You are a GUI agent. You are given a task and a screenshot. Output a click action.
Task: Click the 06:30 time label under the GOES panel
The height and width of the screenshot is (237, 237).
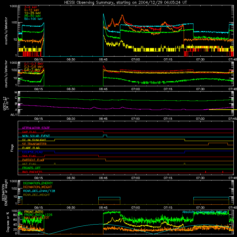[x=71, y=119]
